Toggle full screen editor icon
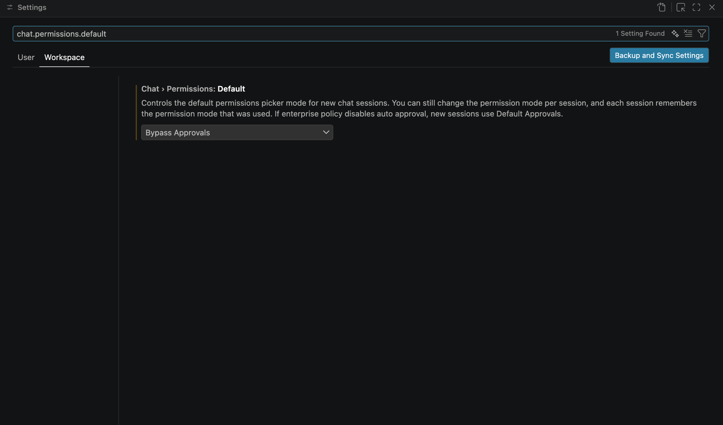Viewport: 723px width, 425px height. 696,7
